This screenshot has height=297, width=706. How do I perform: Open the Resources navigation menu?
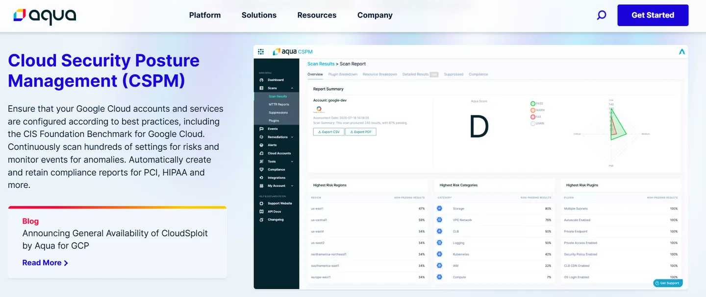(x=317, y=15)
